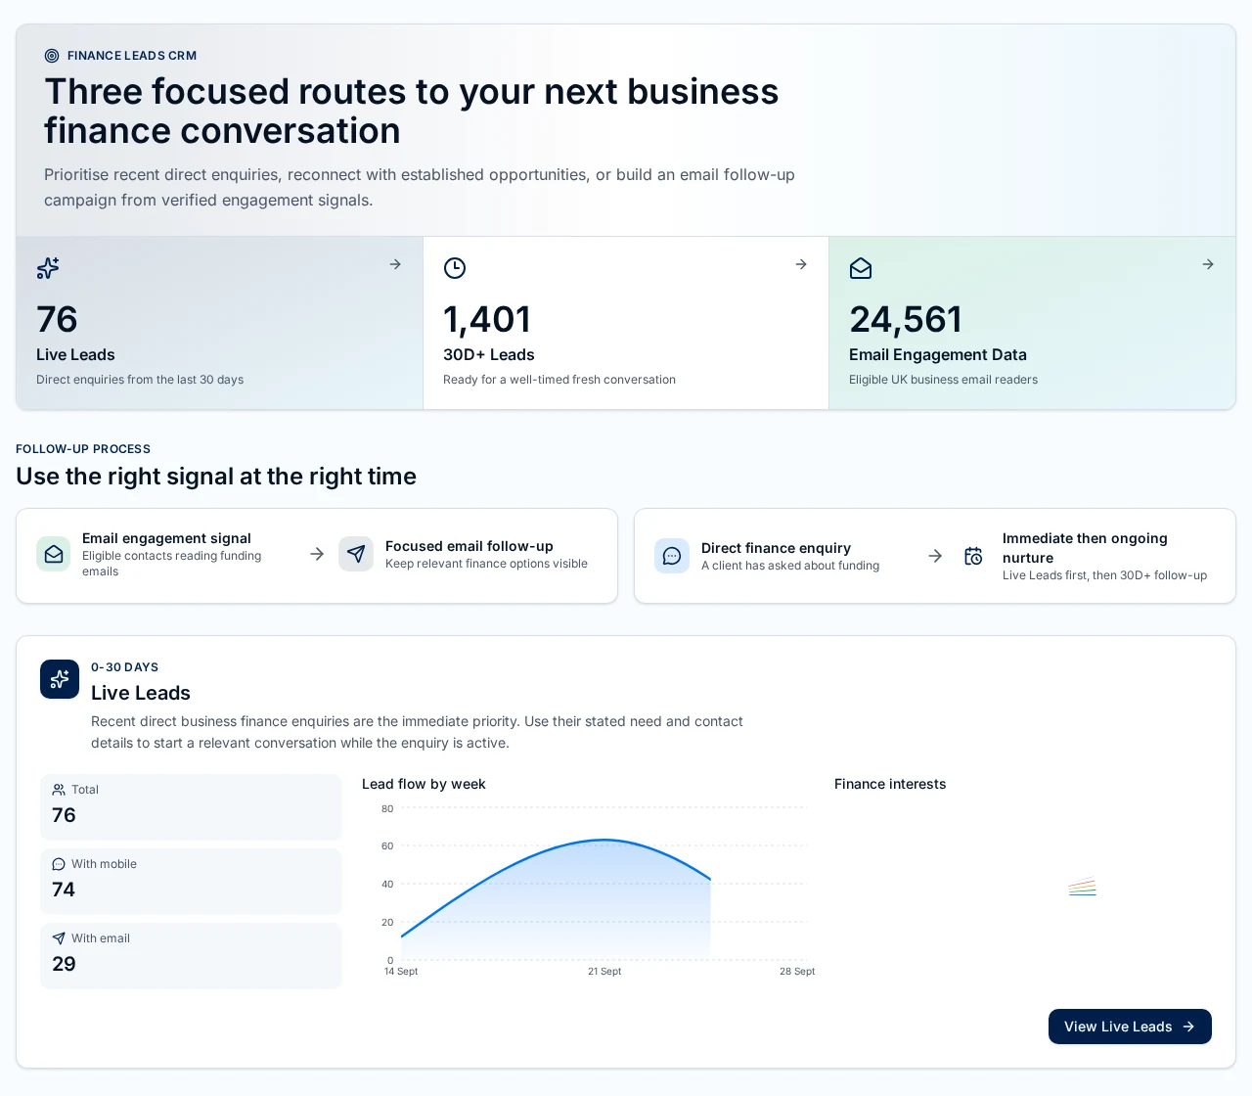Click 'Use the right signal at the right time' heading
This screenshot has width=1252, height=1096.
tap(216, 477)
